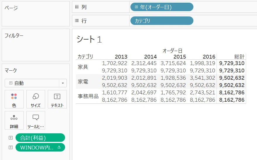
Task: Select the 合計(利益) pill in marks
Action: 40,138
